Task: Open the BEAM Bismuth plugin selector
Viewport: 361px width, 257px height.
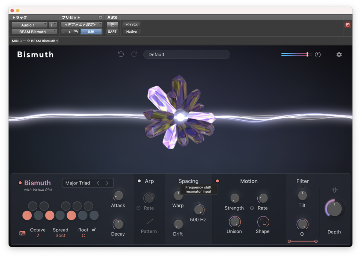Action: tap(34, 32)
